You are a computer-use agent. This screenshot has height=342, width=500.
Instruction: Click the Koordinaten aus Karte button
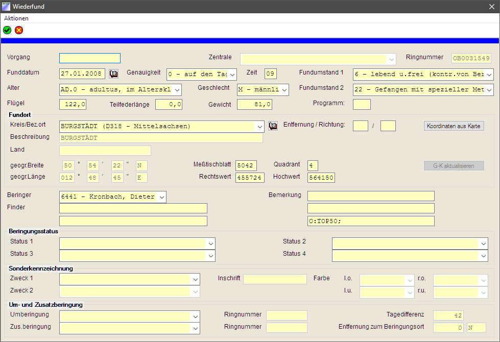click(x=454, y=126)
